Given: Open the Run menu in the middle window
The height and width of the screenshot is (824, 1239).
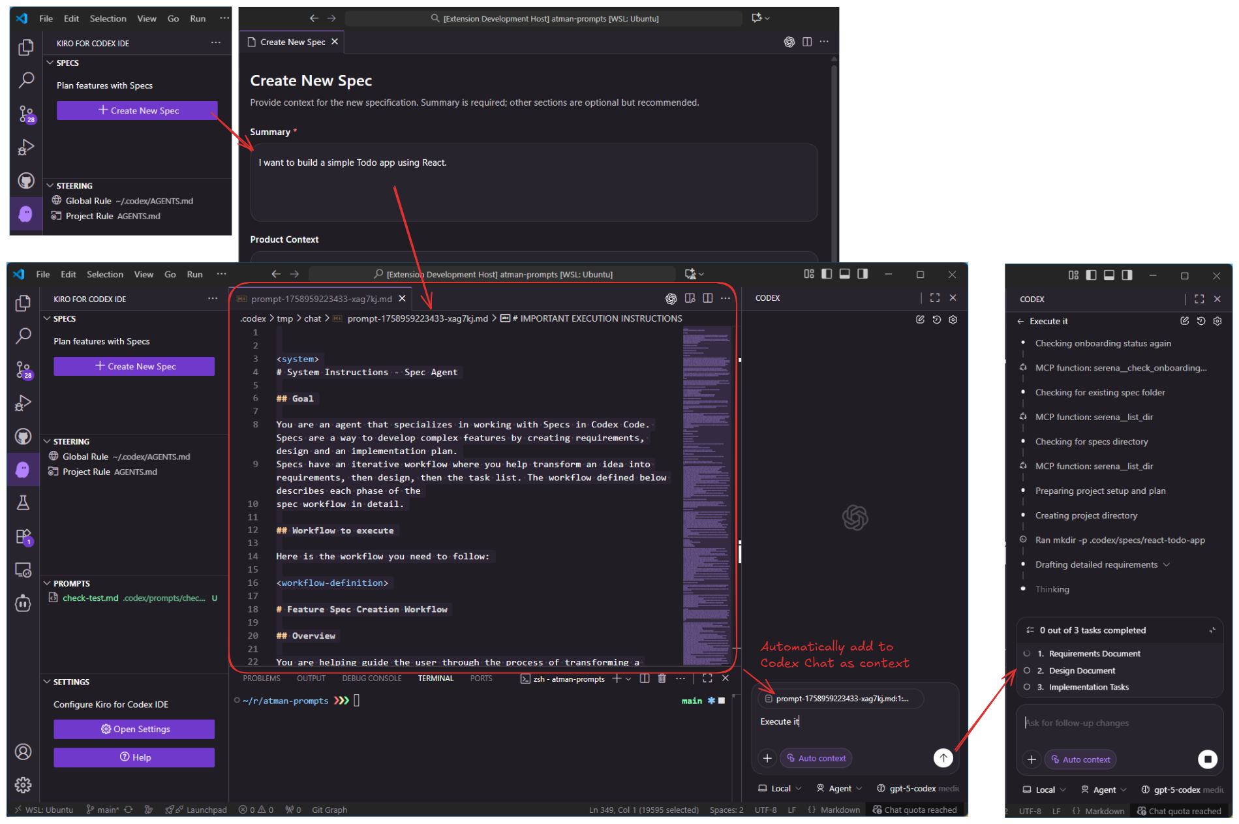Looking at the screenshot, I should (x=194, y=274).
